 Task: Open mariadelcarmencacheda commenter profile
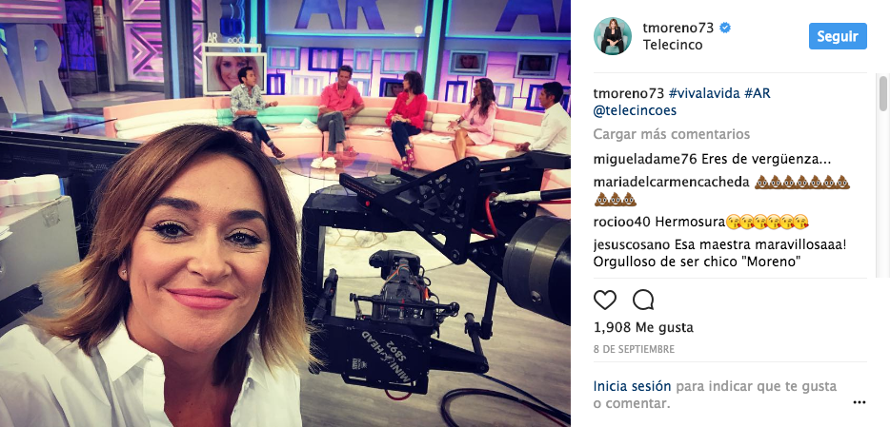(672, 183)
